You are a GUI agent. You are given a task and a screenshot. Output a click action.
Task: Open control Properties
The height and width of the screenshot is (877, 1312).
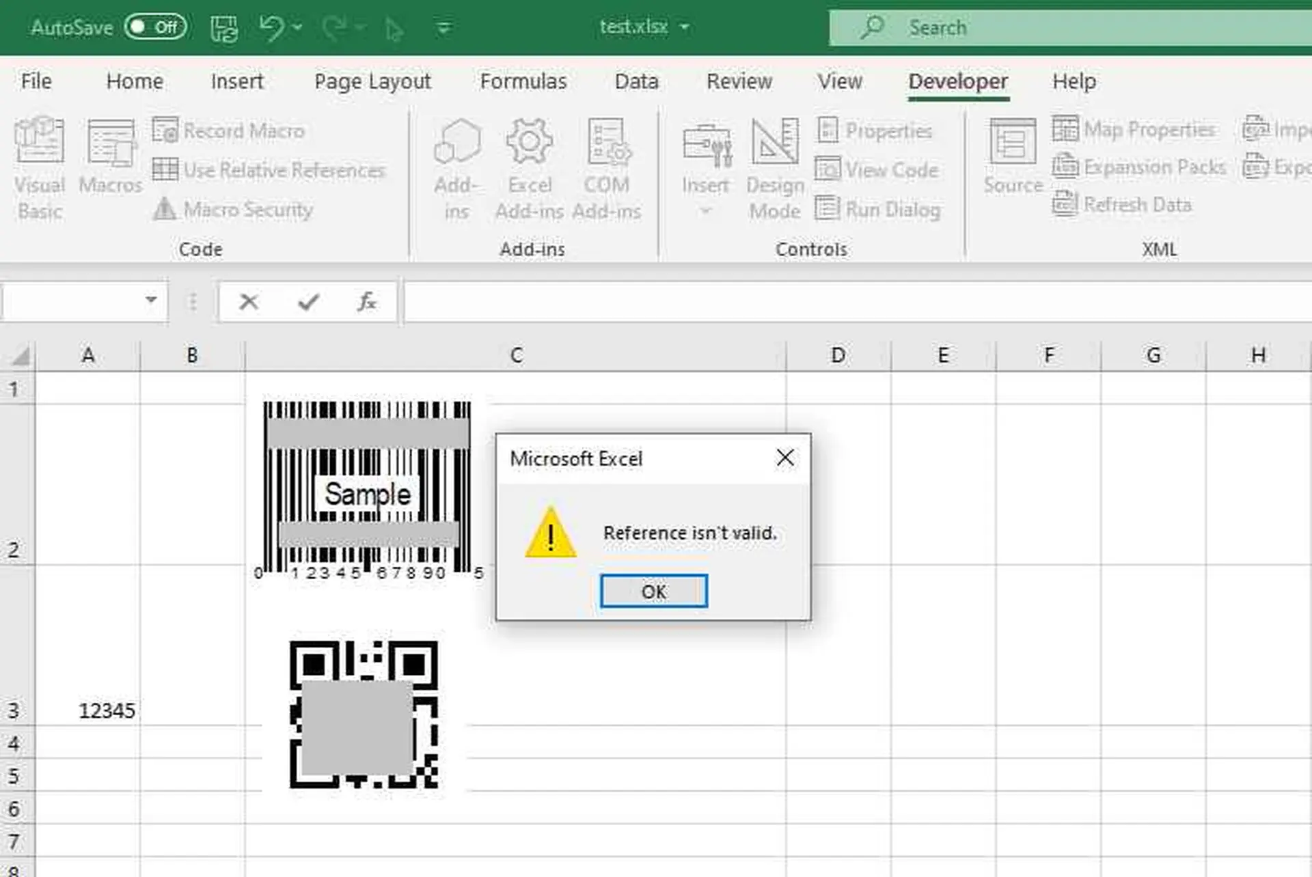pyautogui.click(x=874, y=130)
